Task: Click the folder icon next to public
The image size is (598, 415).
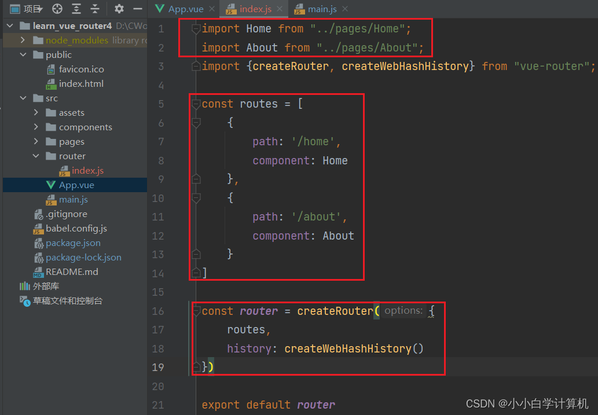Action: [38, 54]
